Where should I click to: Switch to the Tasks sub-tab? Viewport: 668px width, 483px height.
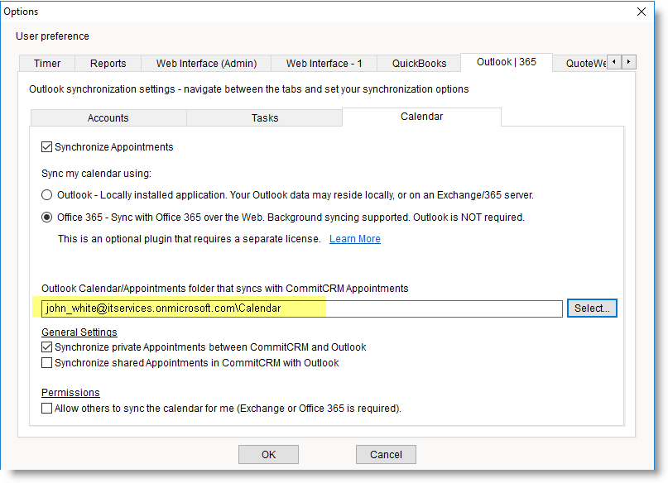tap(264, 118)
